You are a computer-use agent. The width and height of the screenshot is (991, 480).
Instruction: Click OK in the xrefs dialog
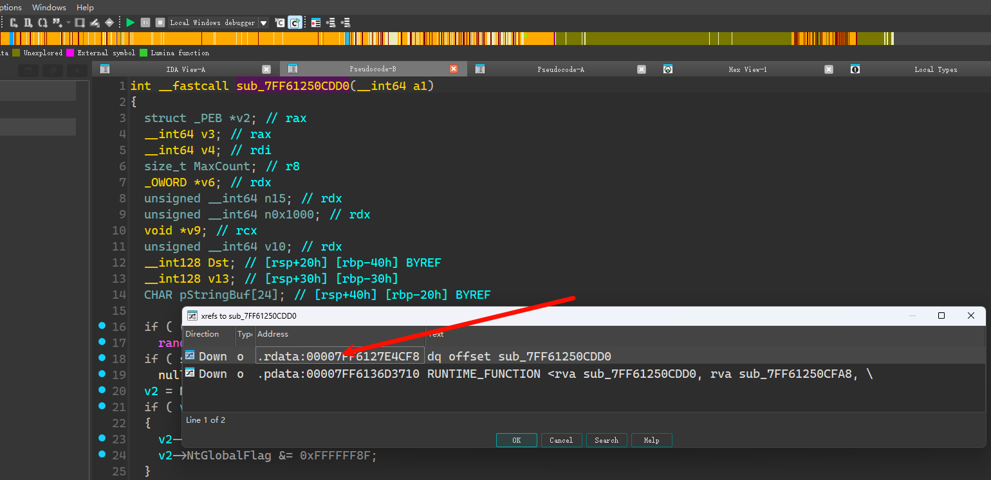[516, 440]
